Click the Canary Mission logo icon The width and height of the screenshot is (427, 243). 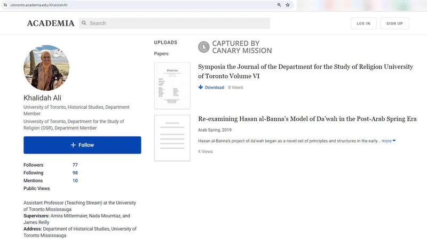(x=204, y=47)
